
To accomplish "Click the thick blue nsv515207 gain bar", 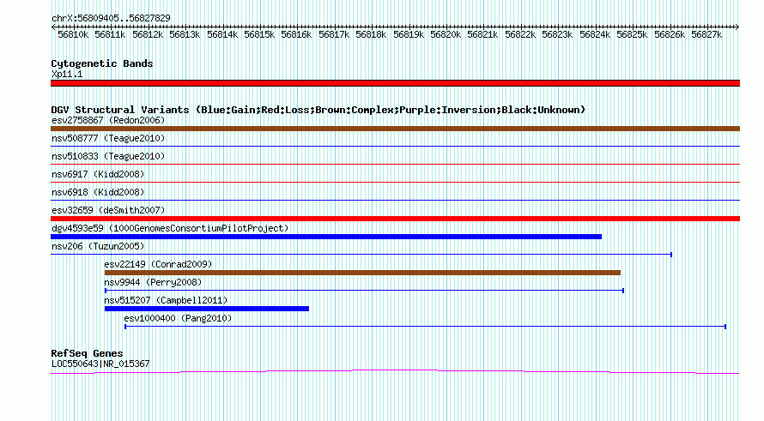I will click(x=207, y=309).
